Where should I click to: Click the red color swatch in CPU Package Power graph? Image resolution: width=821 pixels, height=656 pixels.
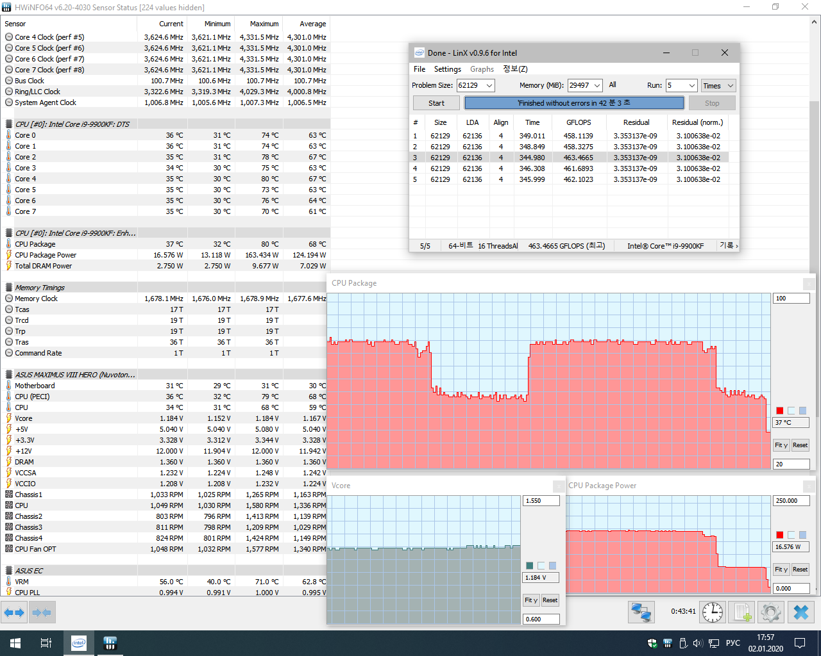780,535
